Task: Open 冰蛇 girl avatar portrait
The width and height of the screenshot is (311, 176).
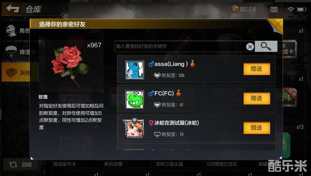Action: pyautogui.click(x=134, y=128)
